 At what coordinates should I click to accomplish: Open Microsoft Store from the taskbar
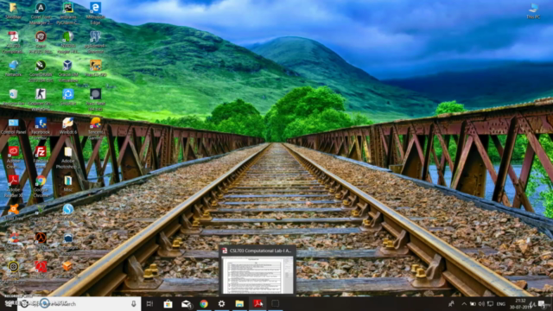[x=168, y=303]
